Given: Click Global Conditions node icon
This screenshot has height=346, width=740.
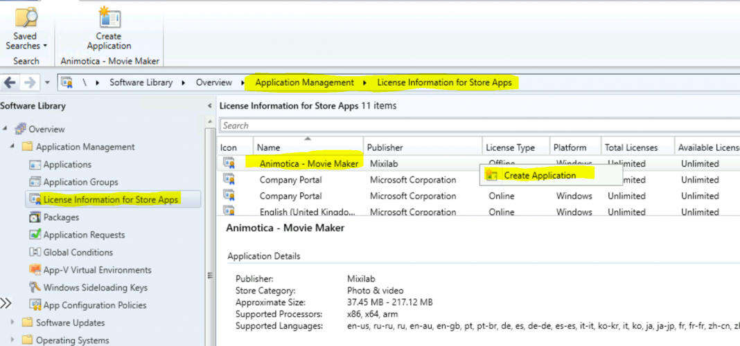Looking at the screenshot, I should 35,252.
